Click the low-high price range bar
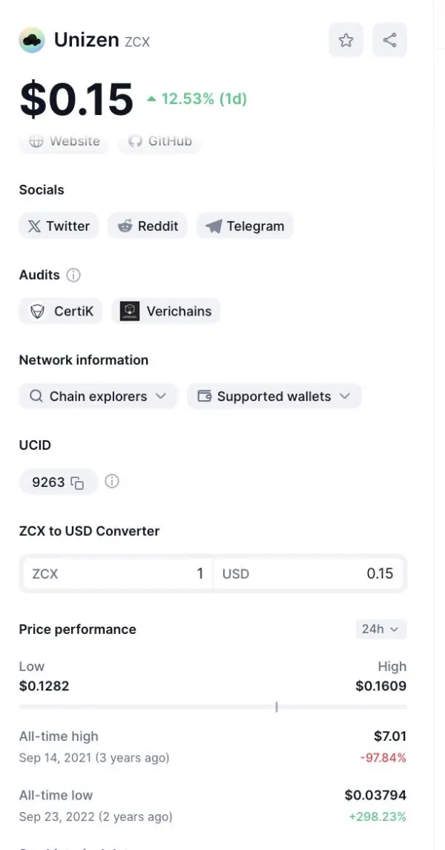The height and width of the screenshot is (850, 445). coord(213,707)
